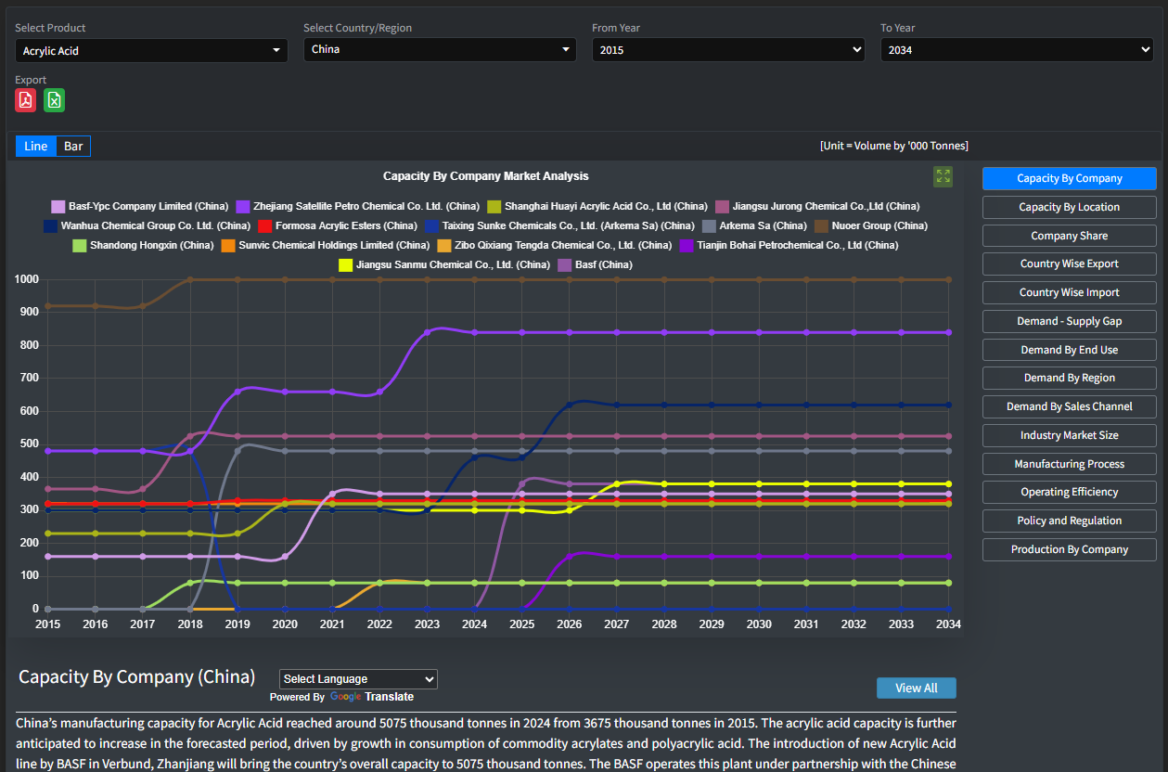Open the Select Product dropdown

click(x=151, y=51)
